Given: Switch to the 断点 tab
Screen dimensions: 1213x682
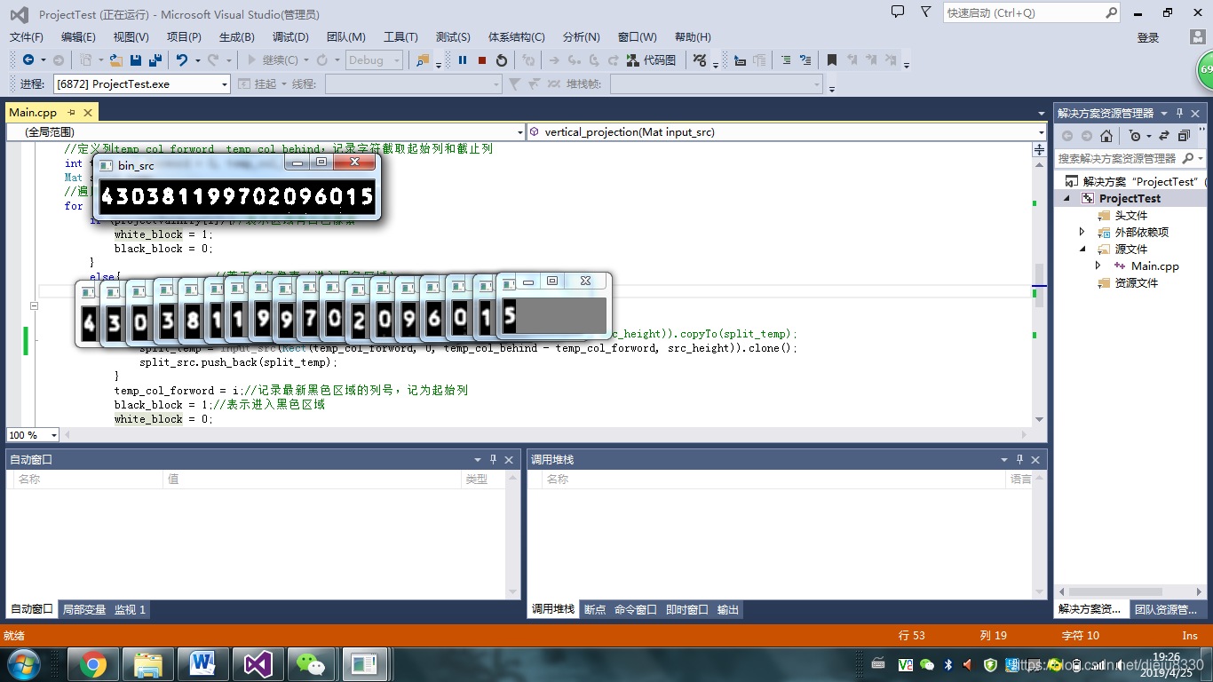Looking at the screenshot, I should point(595,610).
